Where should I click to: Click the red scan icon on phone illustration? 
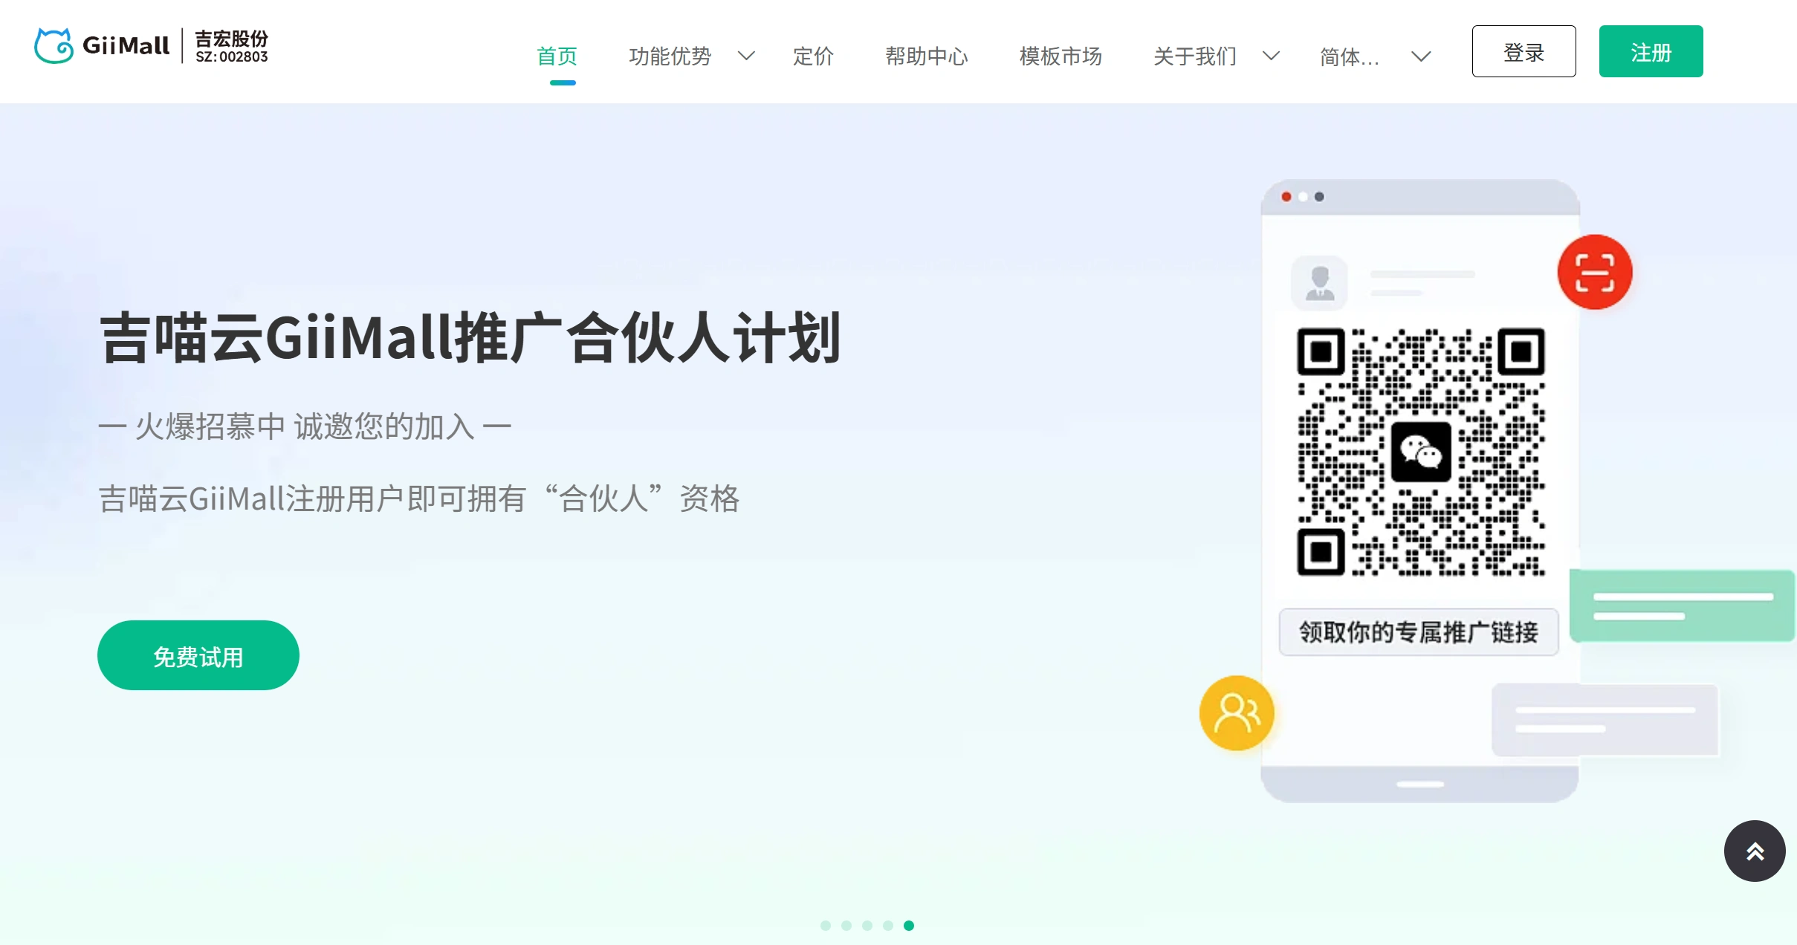pyautogui.click(x=1595, y=272)
